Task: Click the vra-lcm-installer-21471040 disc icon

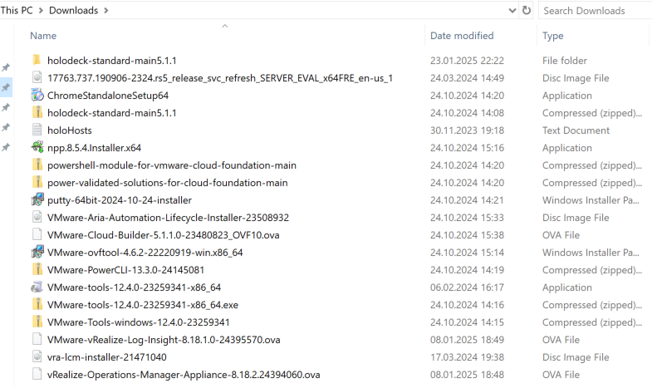Action: pos(37,356)
